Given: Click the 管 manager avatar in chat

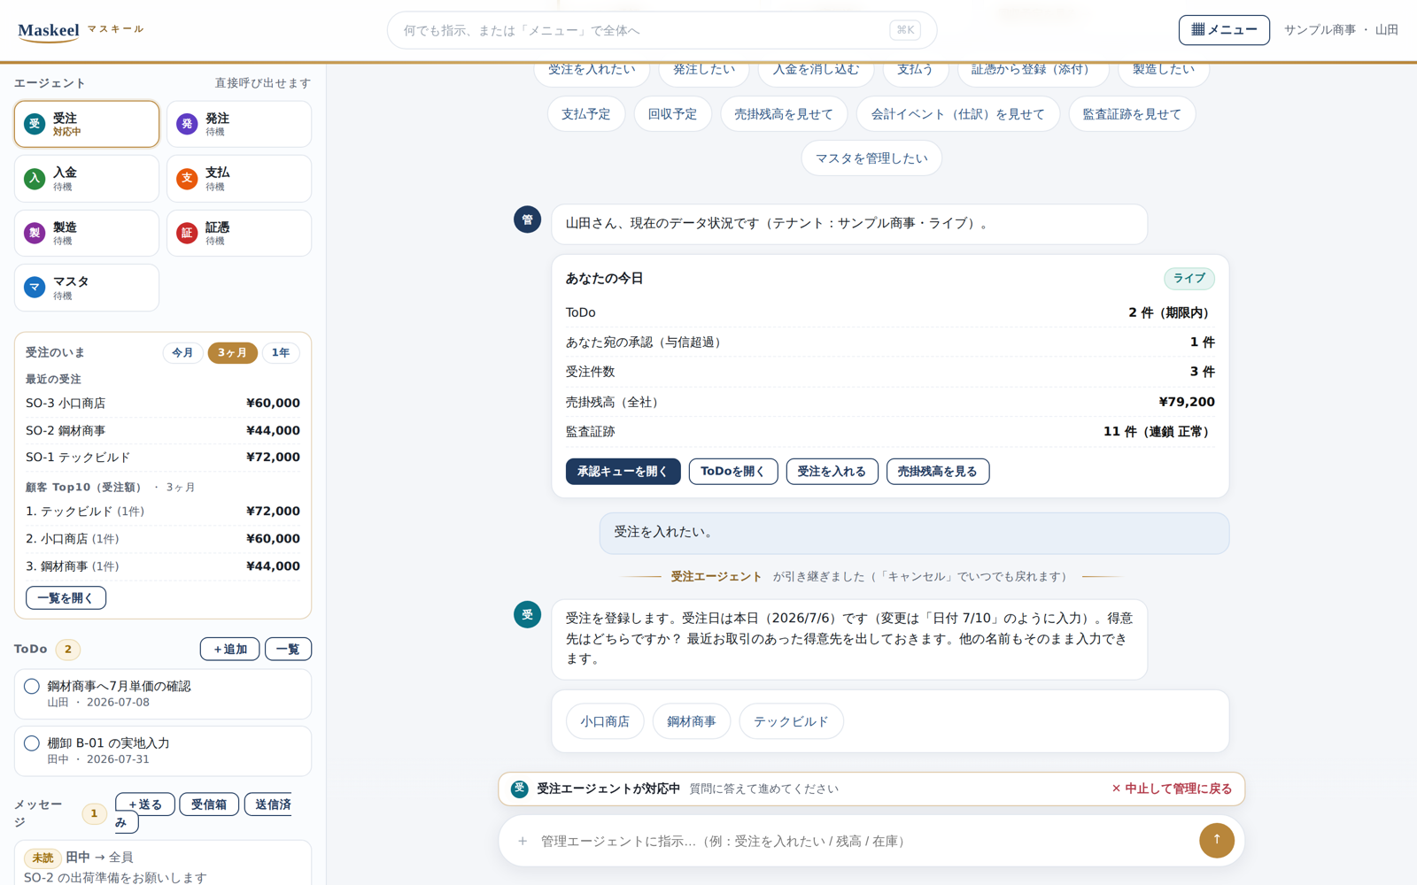Looking at the screenshot, I should 528,219.
